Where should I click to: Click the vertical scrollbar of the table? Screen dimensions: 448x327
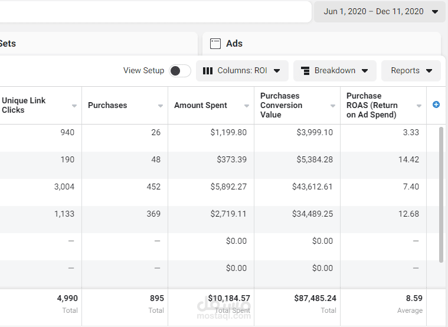[x=442, y=194]
